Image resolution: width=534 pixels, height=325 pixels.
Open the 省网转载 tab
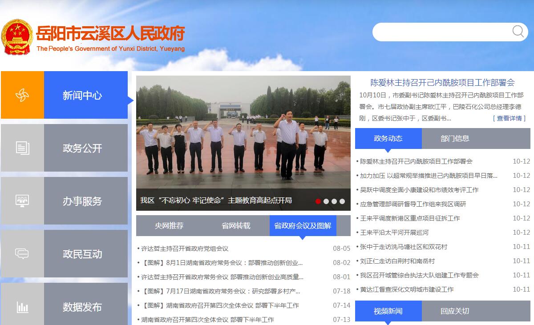pos(236,225)
